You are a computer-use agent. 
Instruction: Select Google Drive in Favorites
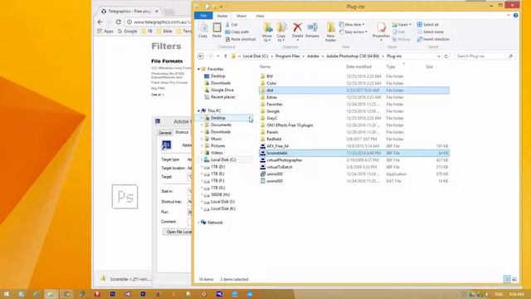coord(222,91)
